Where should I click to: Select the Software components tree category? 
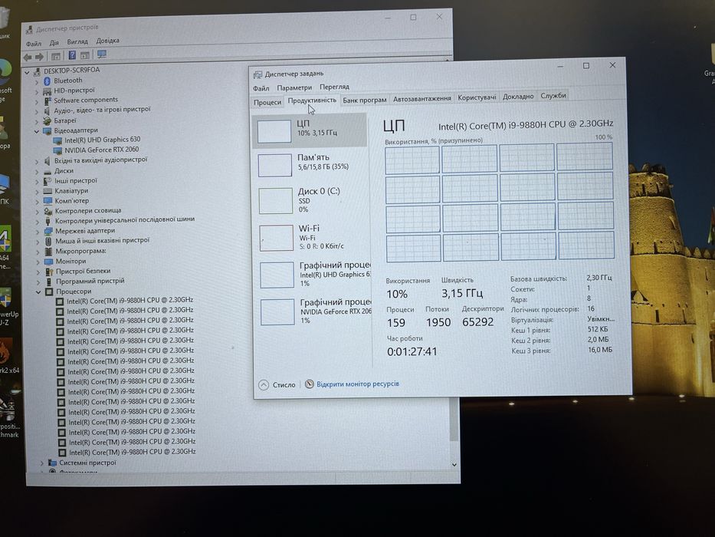pyautogui.click(x=85, y=100)
